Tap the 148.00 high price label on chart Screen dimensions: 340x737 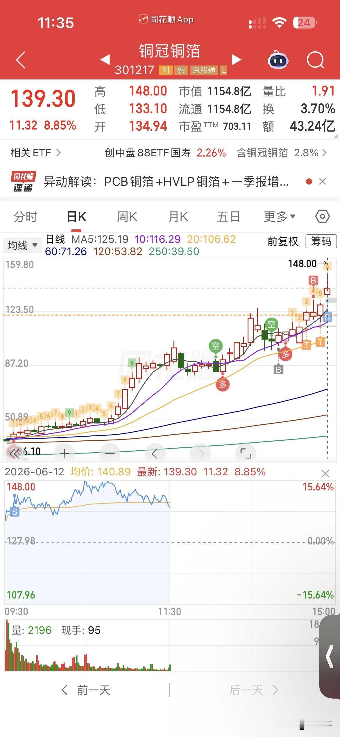[302, 264]
